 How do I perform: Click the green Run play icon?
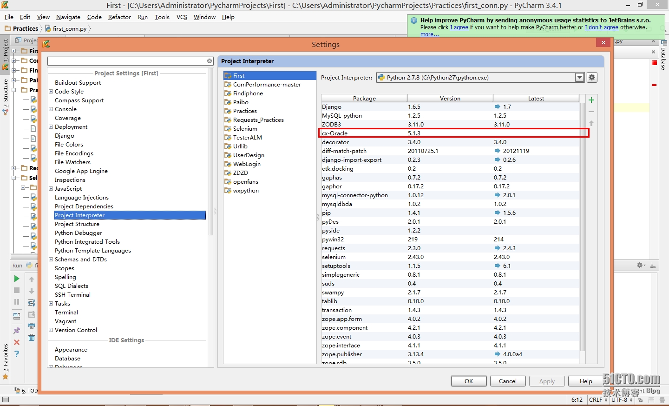click(x=17, y=279)
